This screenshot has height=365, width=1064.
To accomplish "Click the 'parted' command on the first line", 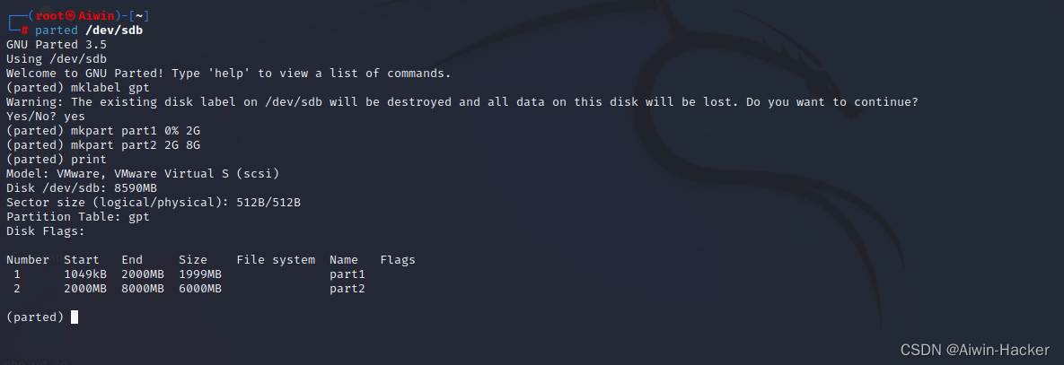I will coord(57,30).
